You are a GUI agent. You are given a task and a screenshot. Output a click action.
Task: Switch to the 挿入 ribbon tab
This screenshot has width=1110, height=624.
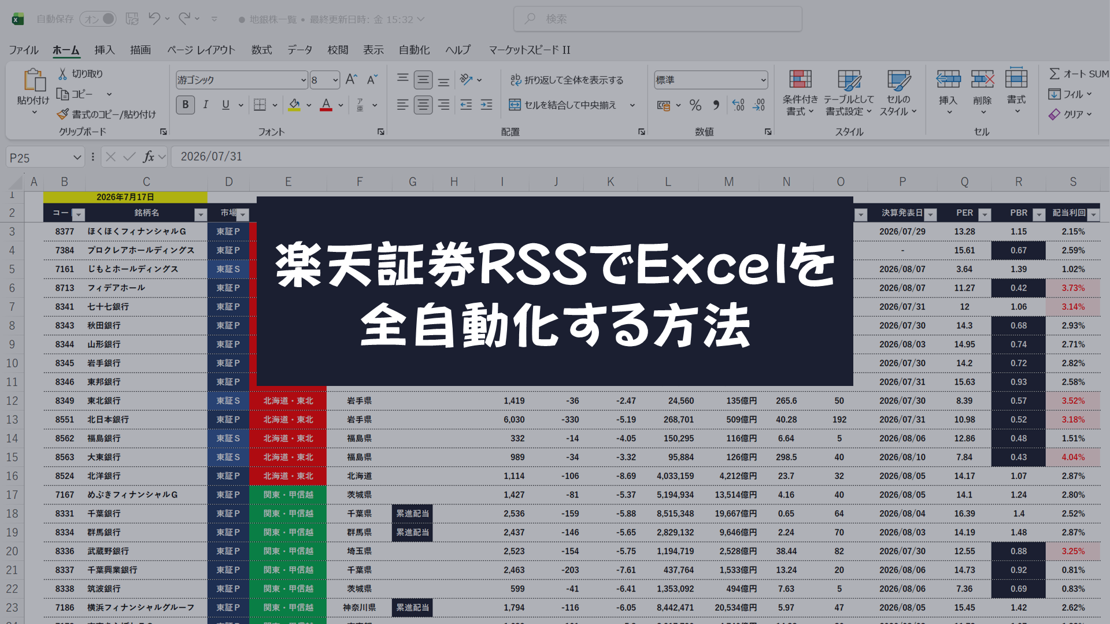105,50
